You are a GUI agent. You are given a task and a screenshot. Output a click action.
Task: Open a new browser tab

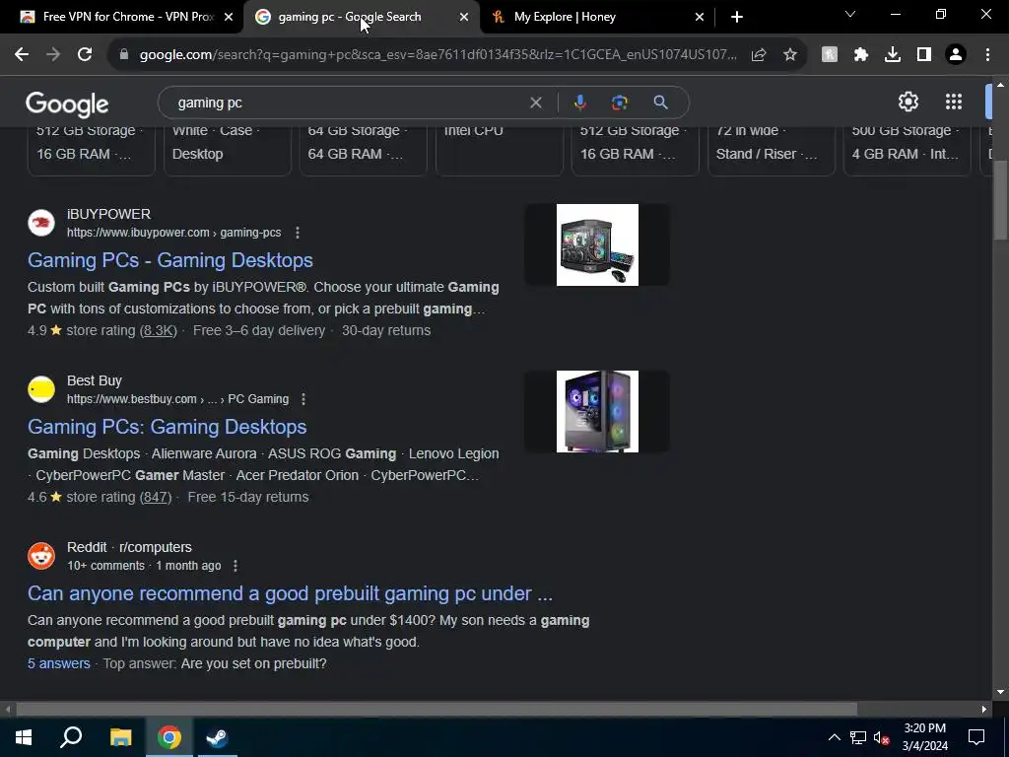point(737,17)
